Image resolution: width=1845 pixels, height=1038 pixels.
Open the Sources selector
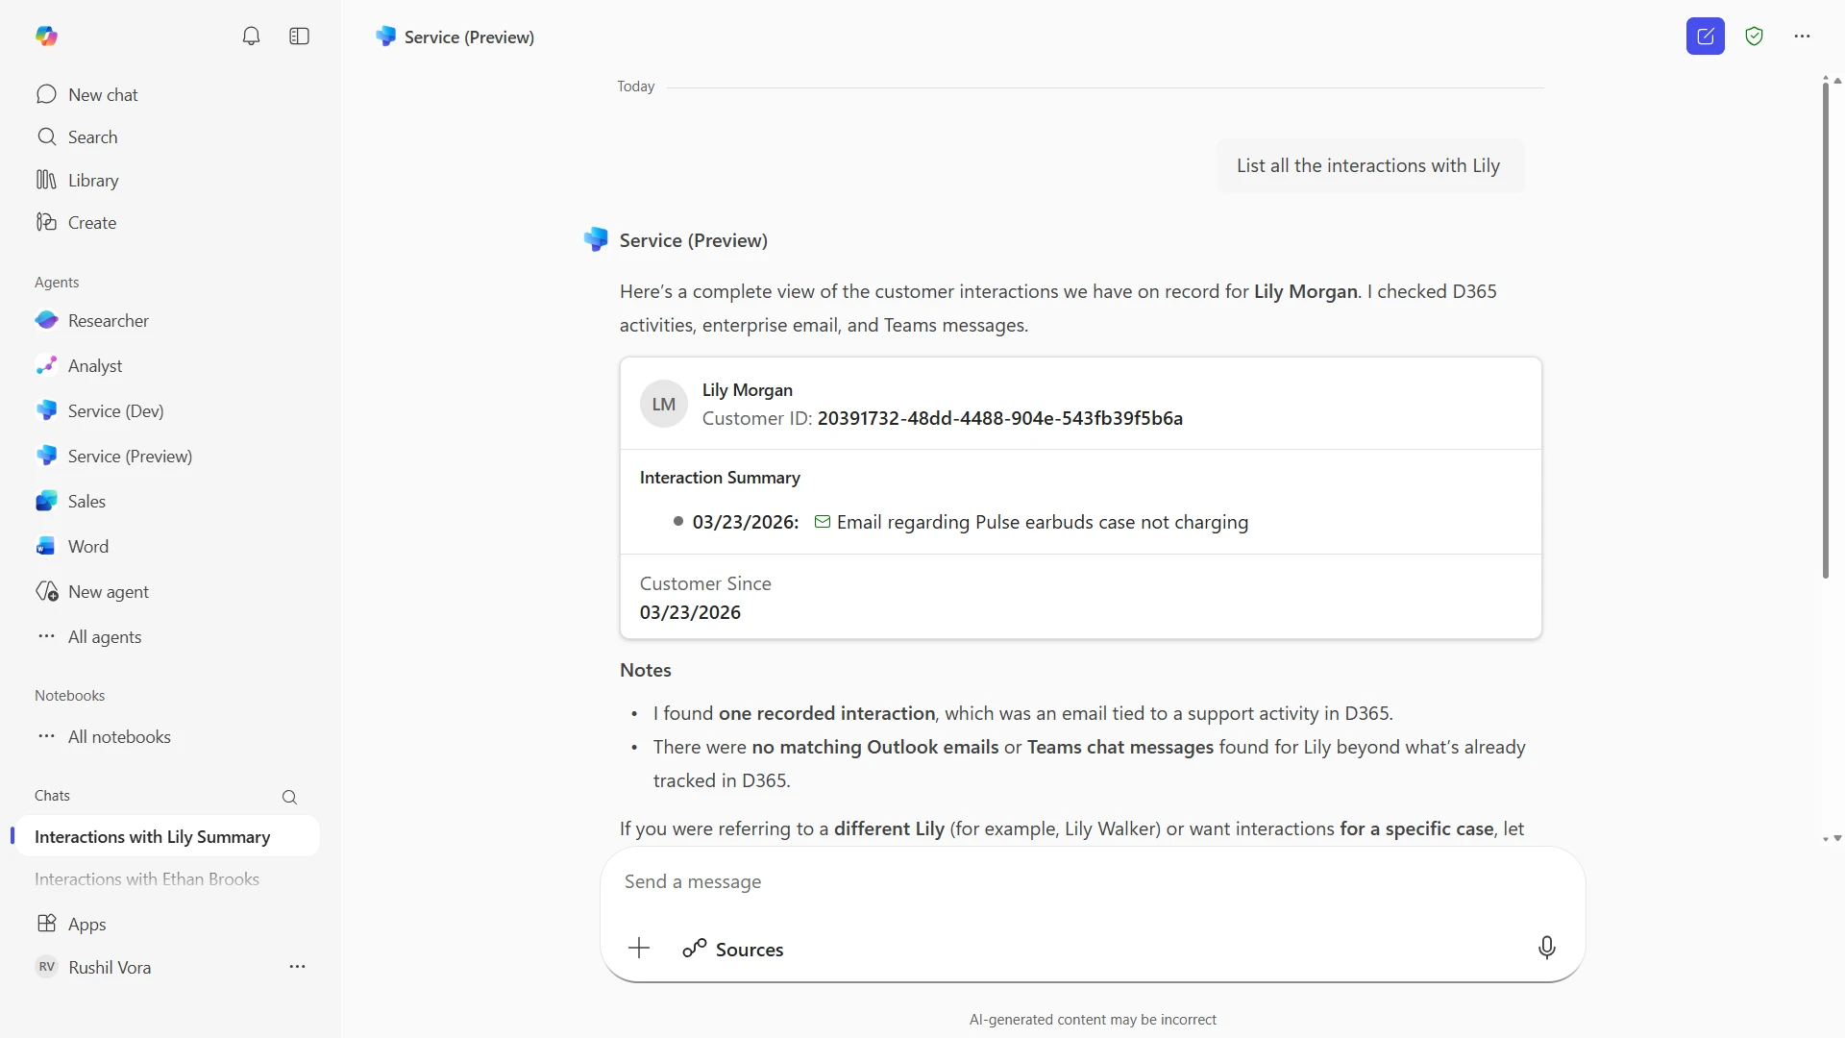pos(733,949)
